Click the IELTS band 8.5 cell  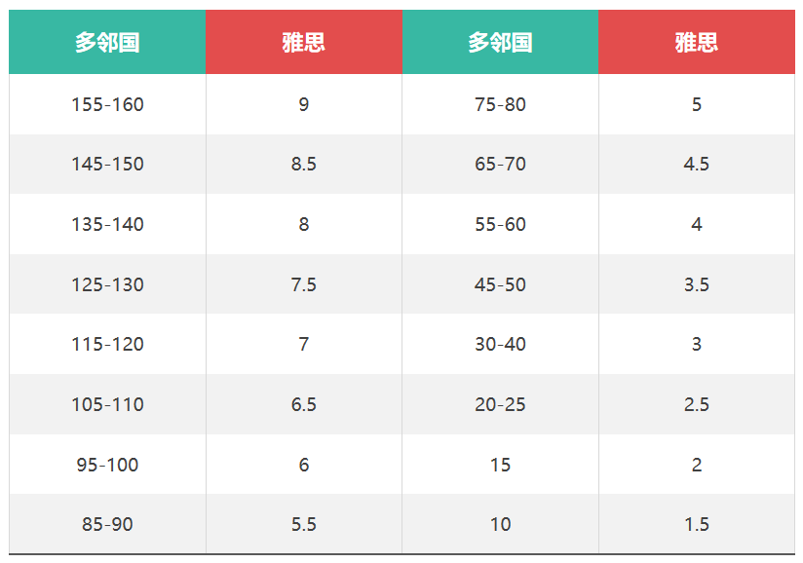click(x=304, y=164)
